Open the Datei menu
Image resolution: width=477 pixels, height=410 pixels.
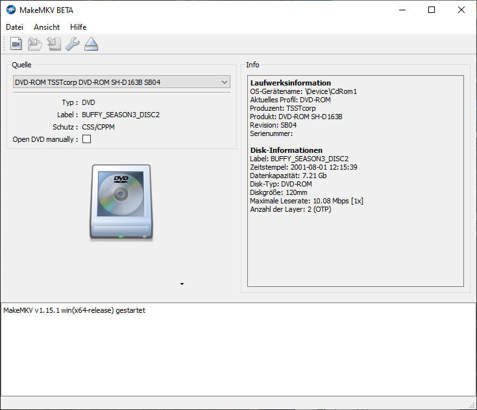tap(14, 27)
